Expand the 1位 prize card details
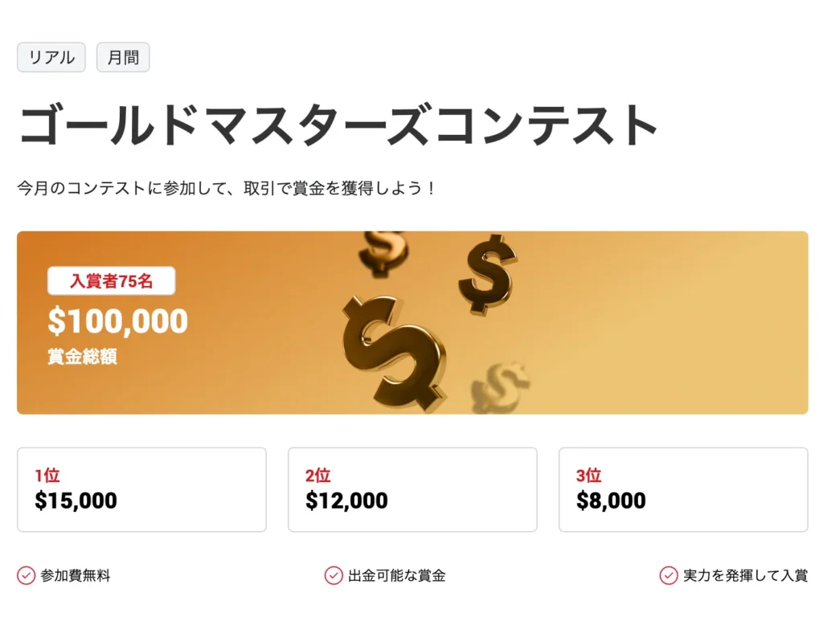 141,489
